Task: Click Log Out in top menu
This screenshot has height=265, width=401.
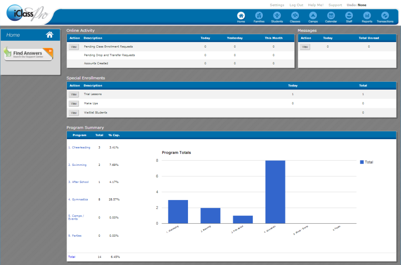Action: point(296,5)
